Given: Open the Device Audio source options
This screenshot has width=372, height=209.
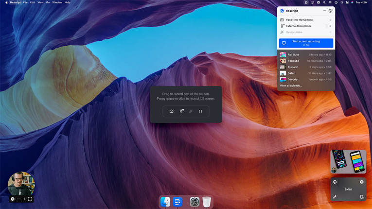Looking at the screenshot, I should click(305, 33).
